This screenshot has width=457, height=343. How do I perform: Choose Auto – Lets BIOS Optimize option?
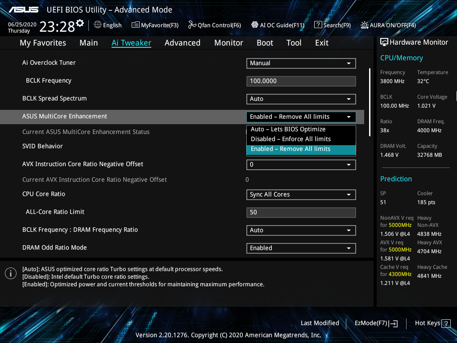pyautogui.click(x=301, y=129)
